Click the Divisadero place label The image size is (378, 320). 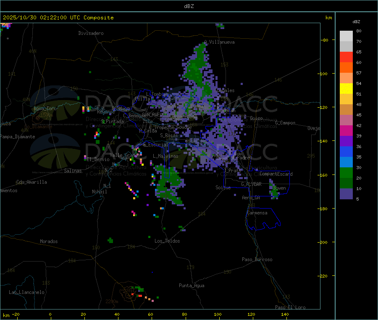click(x=91, y=33)
